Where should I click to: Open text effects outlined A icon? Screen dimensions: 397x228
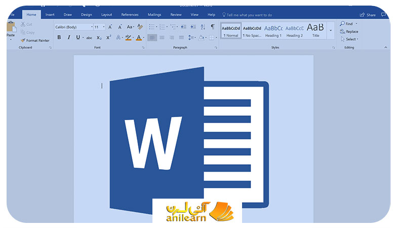[x=118, y=37]
